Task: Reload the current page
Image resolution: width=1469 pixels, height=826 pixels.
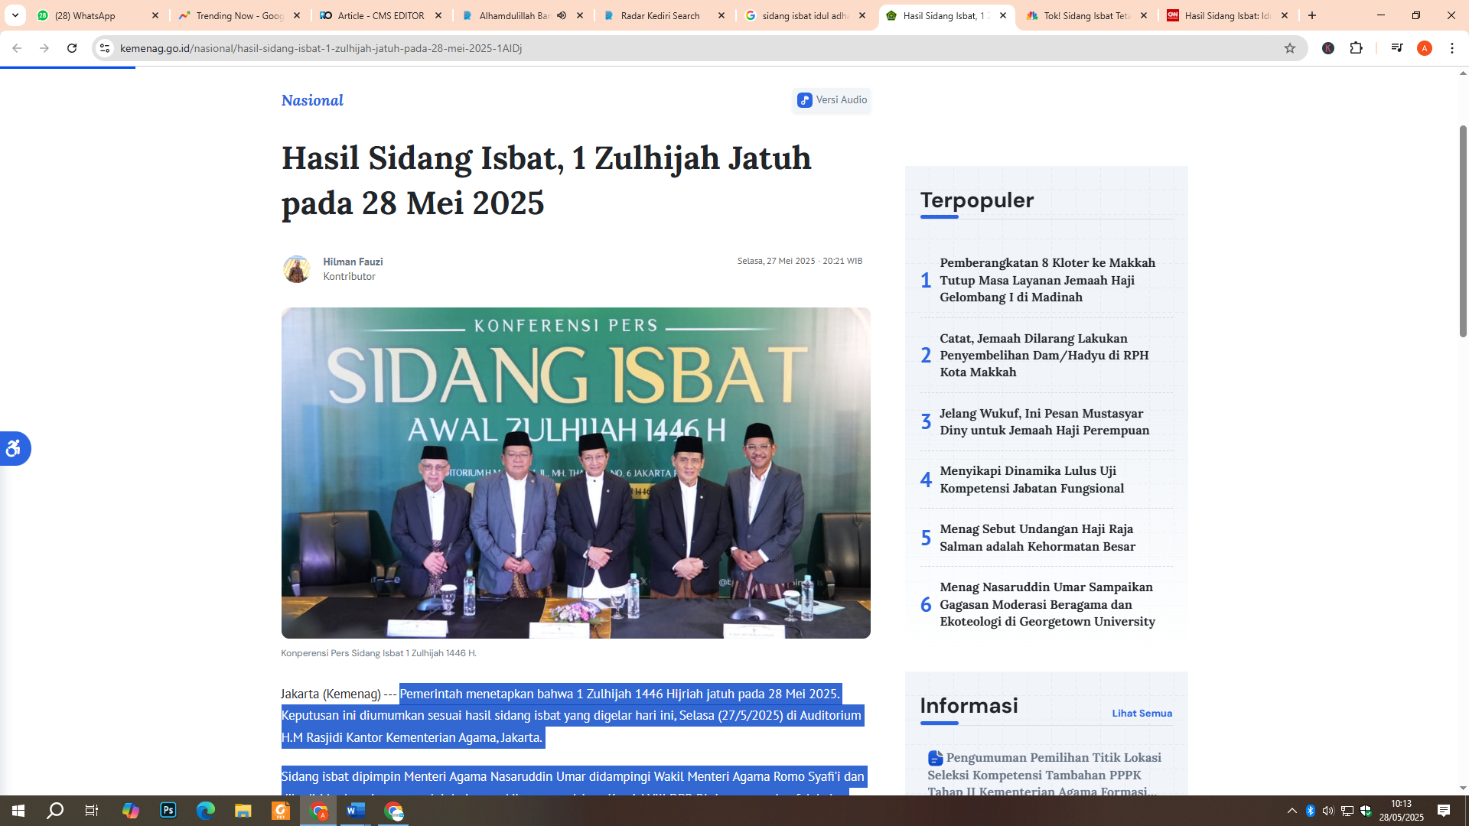Action: (x=72, y=47)
